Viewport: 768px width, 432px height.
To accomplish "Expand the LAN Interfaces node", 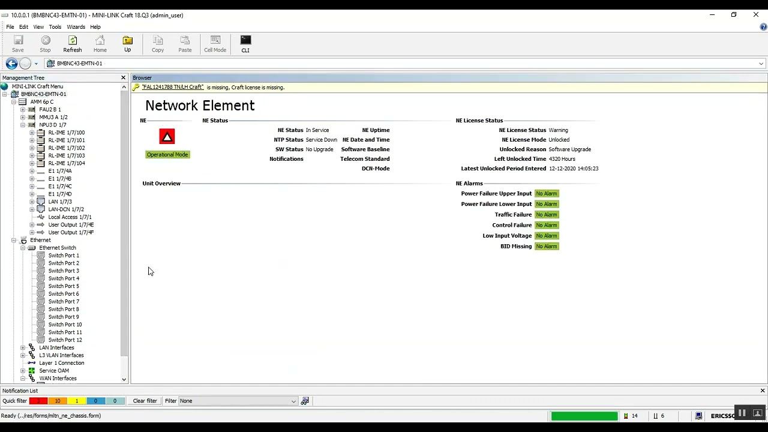I will click(x=23, y=347).
